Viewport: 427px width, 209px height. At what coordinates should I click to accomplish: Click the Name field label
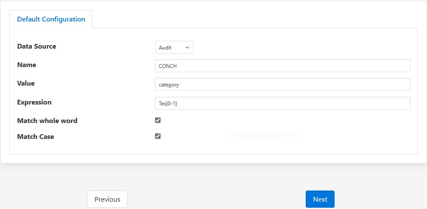pos(27,65)
